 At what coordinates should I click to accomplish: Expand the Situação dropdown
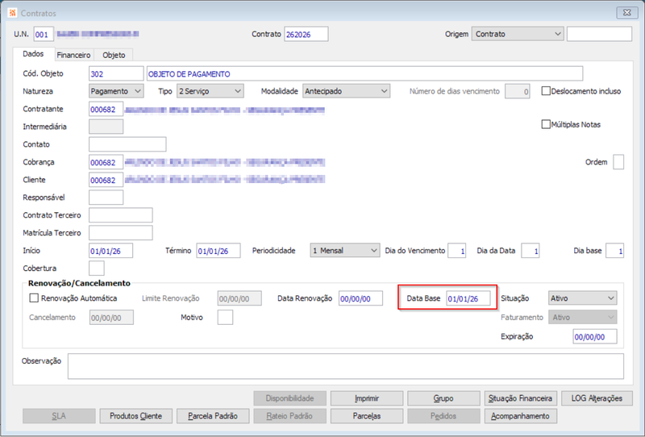pos(582,298)
